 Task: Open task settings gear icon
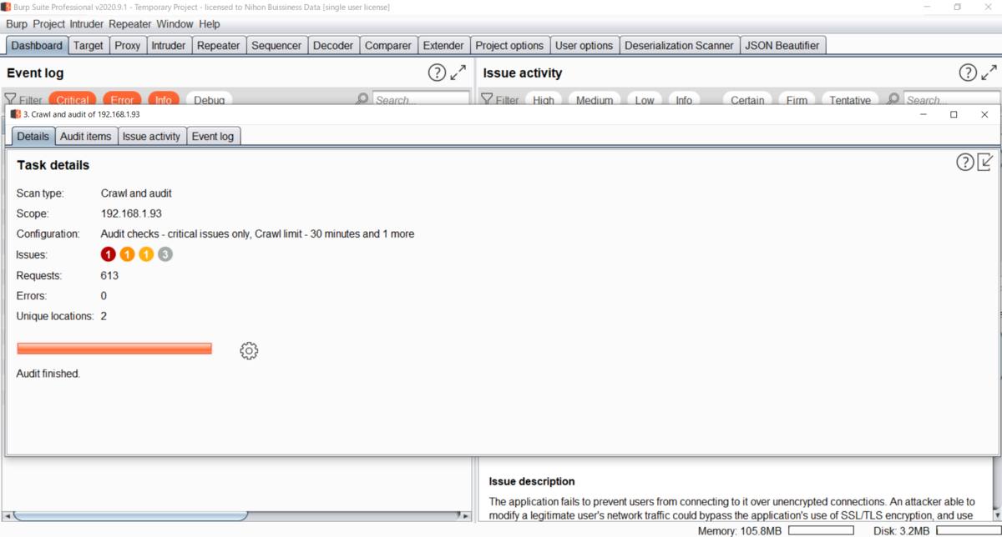(x=249, y=351)
